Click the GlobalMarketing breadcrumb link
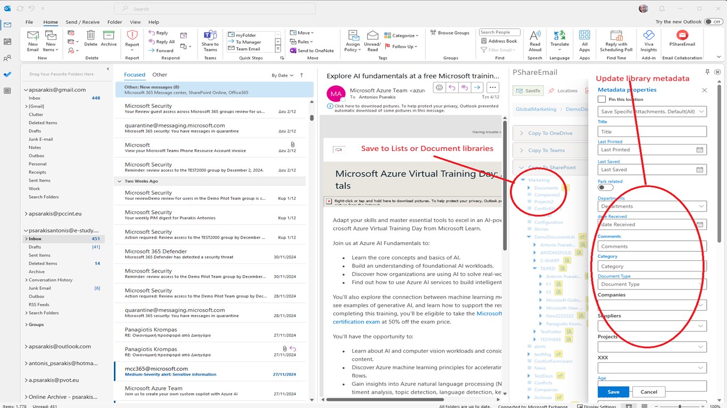The image size is (727, 408). tap(536, 109)
